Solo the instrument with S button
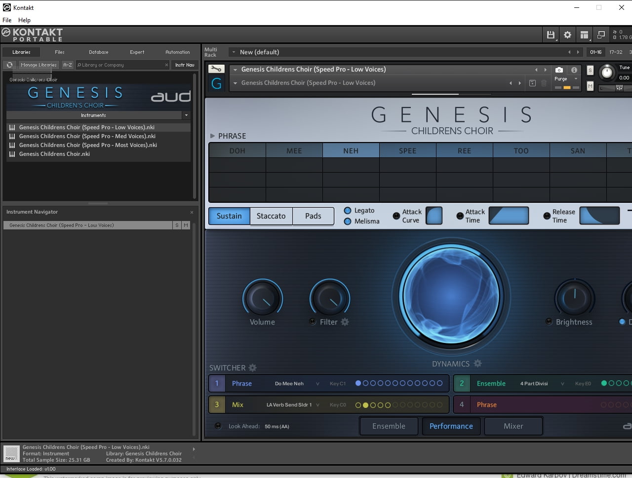Viewport: 632px width, 478px height. 590,70
